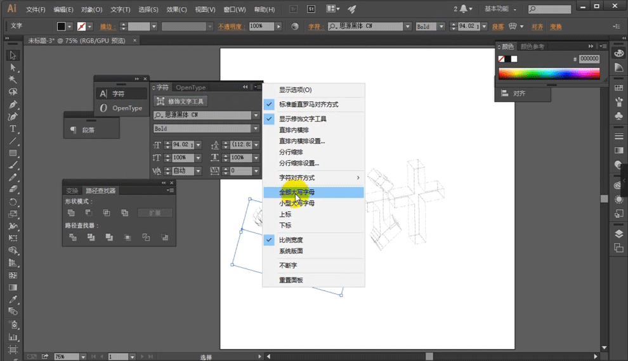Pick the Eraser tool
Screen dimensions: 628x361
(x=13, y=189)
